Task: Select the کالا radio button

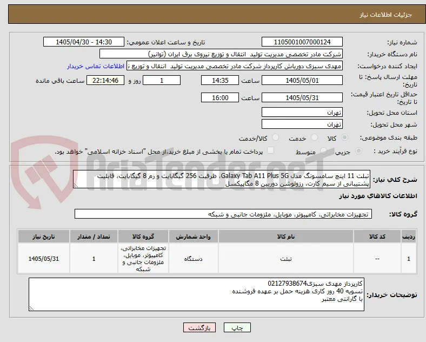Action: coord(344,137)
